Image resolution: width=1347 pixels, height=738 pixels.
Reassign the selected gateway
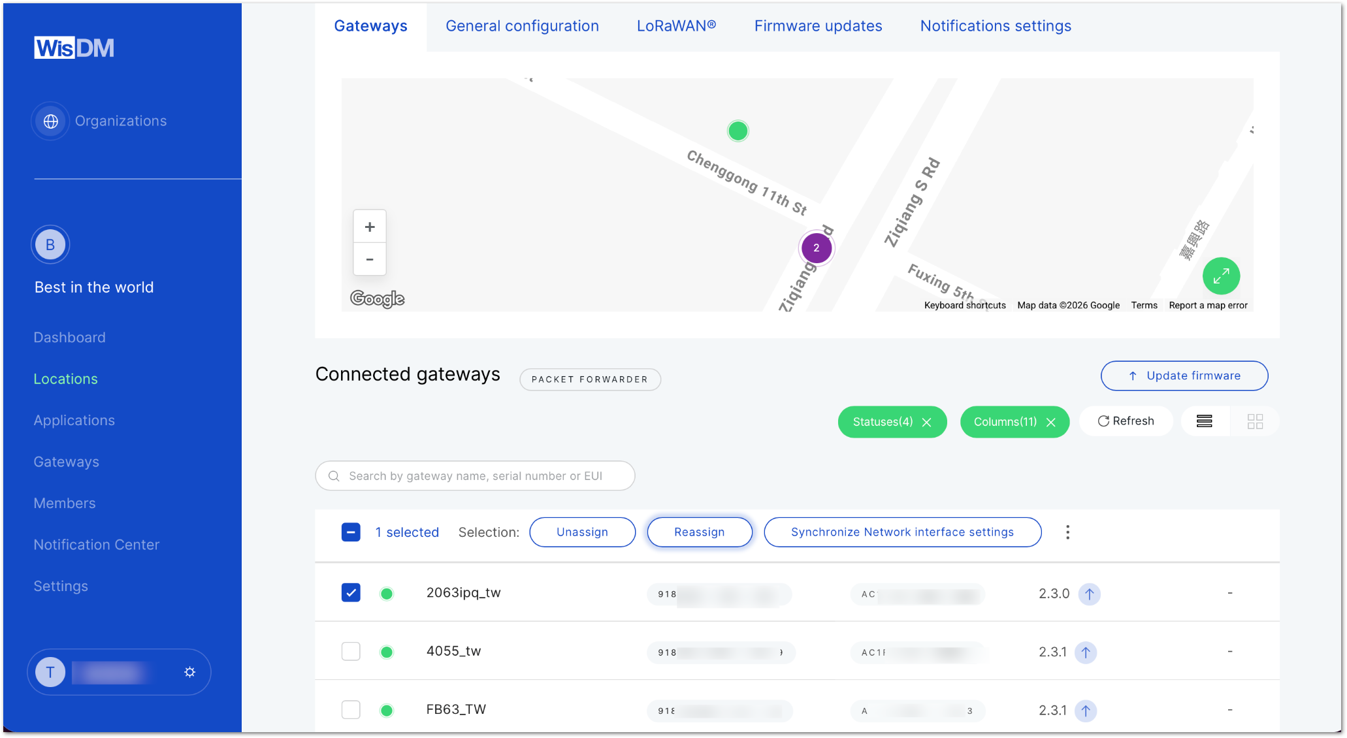tap(699, 532)
